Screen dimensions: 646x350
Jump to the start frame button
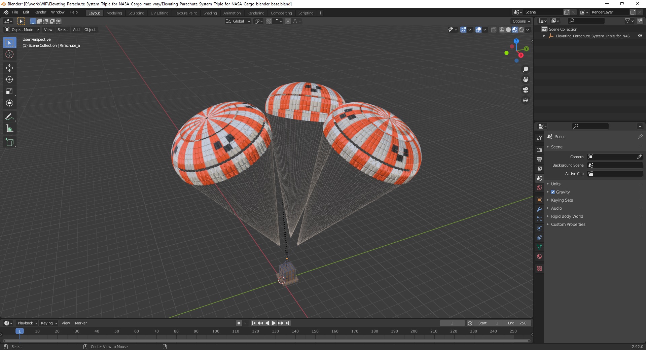[254, 323]
